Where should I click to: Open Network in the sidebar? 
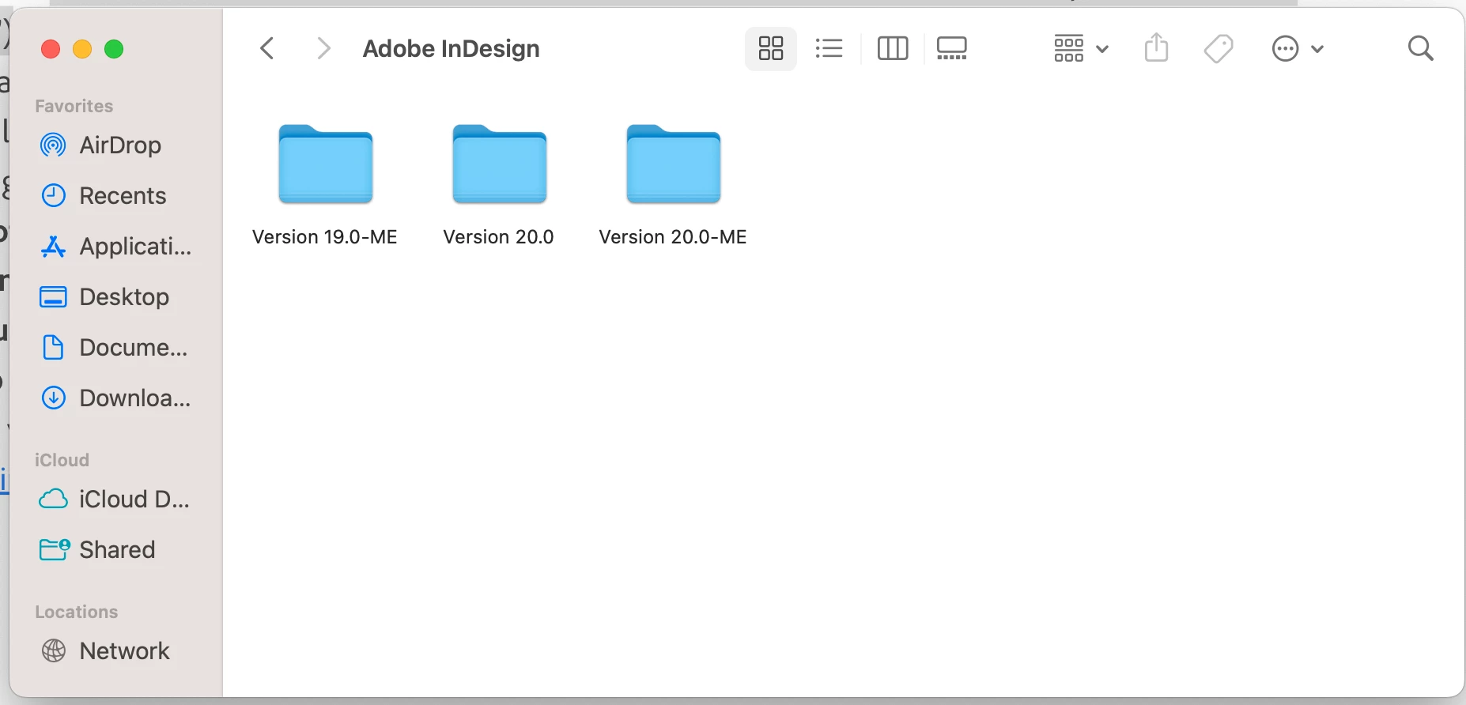pos(115,651)
